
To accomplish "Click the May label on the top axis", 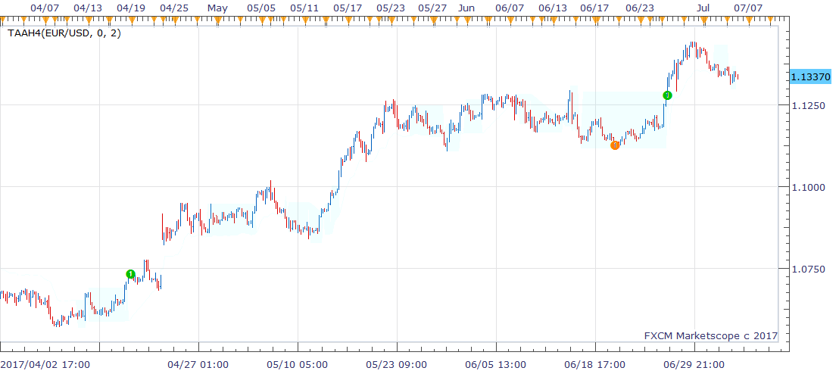I will [x=217, y=8].
